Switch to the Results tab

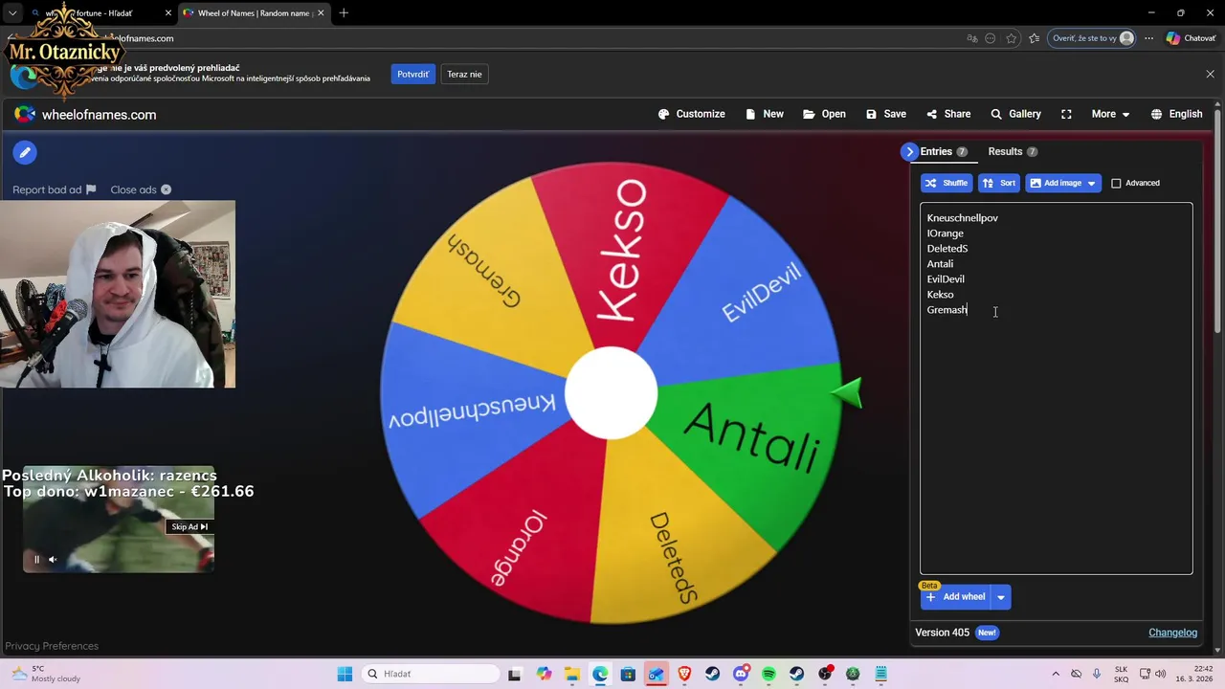(x=1013, y=151)
